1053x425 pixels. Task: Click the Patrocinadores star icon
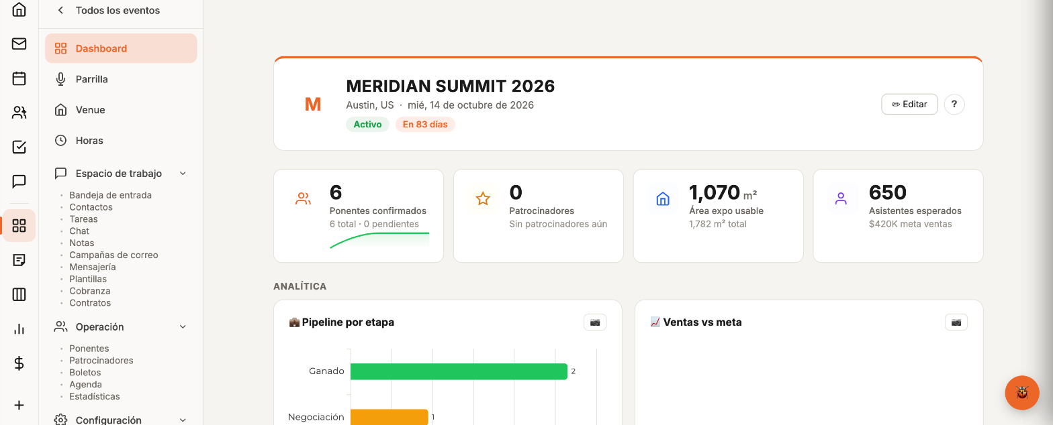coord(483,198)
